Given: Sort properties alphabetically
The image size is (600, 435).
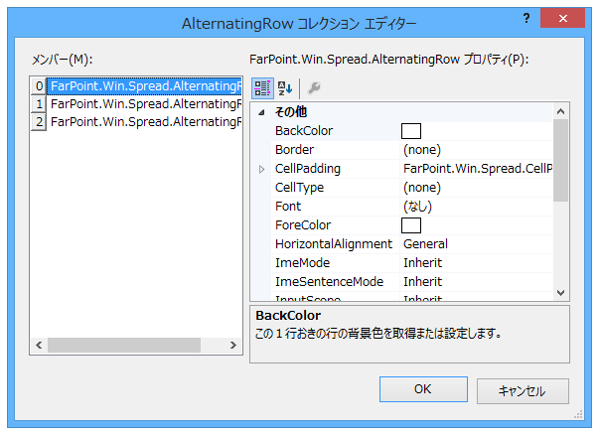Looking at the screenshot, I should pos(285,87).
